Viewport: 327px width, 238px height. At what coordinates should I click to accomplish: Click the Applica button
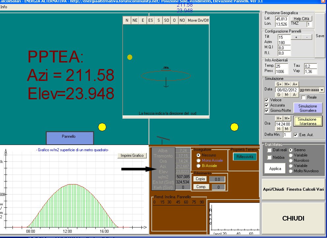coord(275,169)
